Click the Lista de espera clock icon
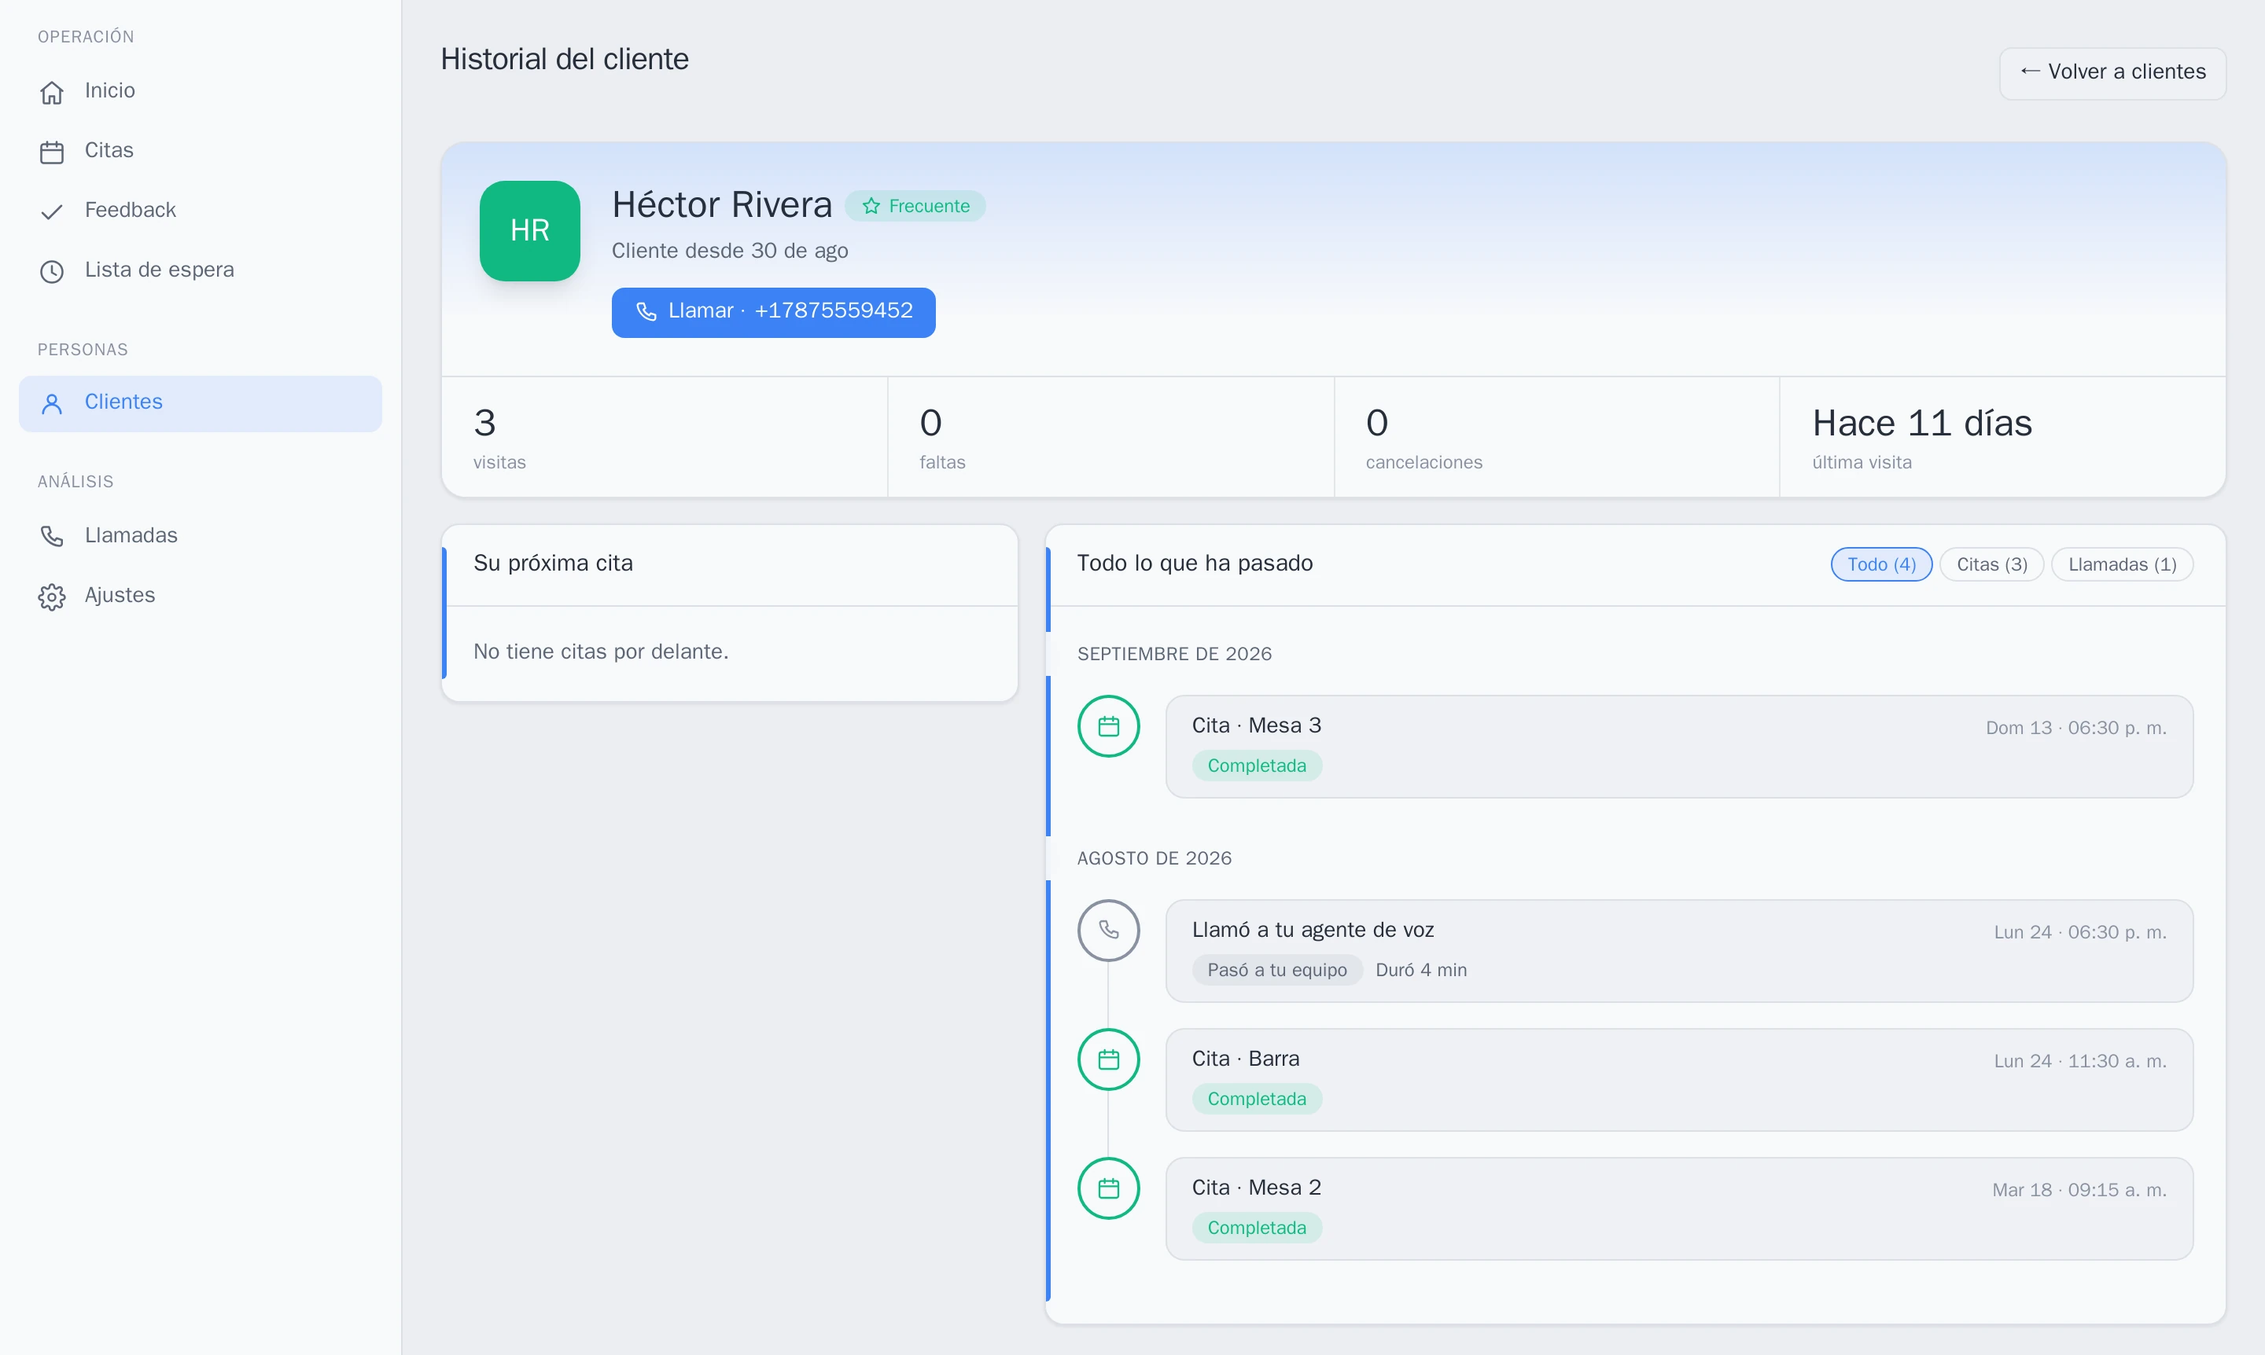The image size is (2265, 1355). [52, 271]
